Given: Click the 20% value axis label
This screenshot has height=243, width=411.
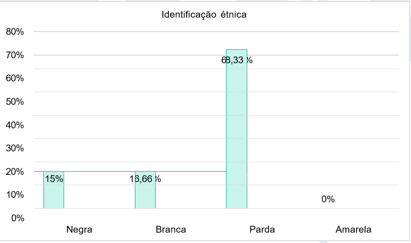Looking at the screenshot, I should (x=15, y=172).
